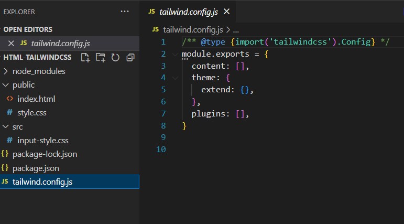Refresh the Explorer file tree
The image size is (404, 224).
pos(115,57)
